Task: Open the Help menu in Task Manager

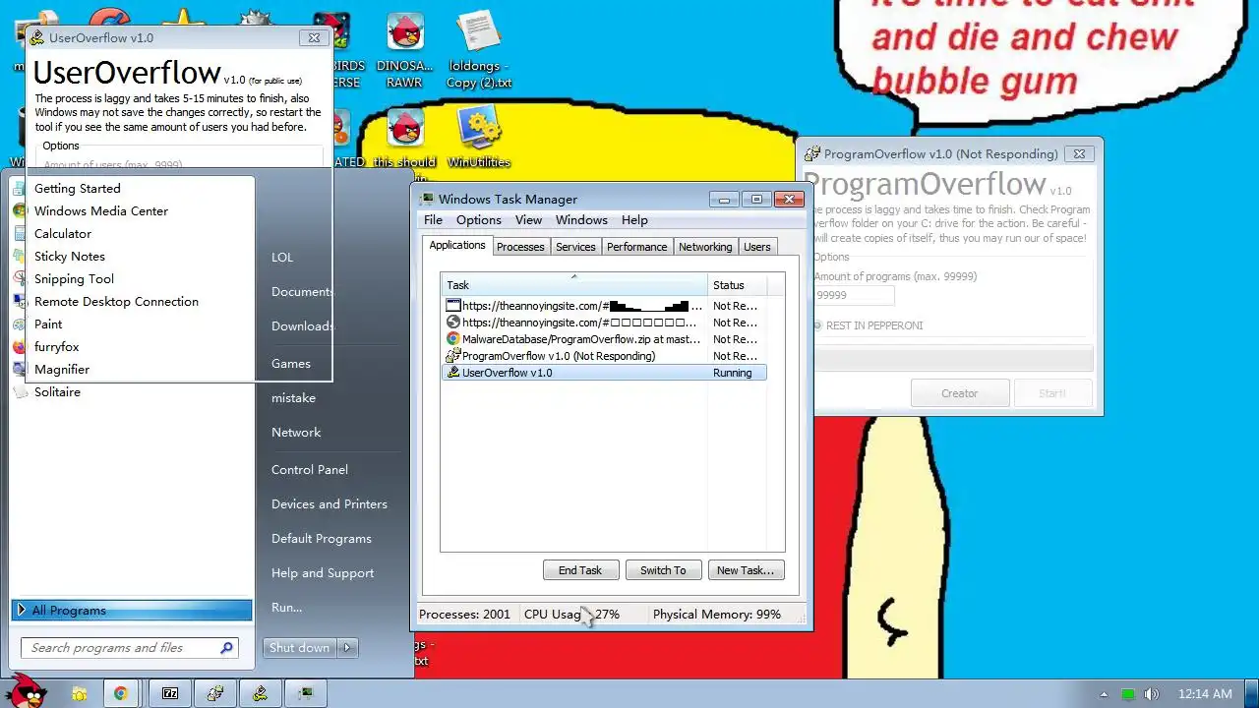Action: [x=634, y=220]
